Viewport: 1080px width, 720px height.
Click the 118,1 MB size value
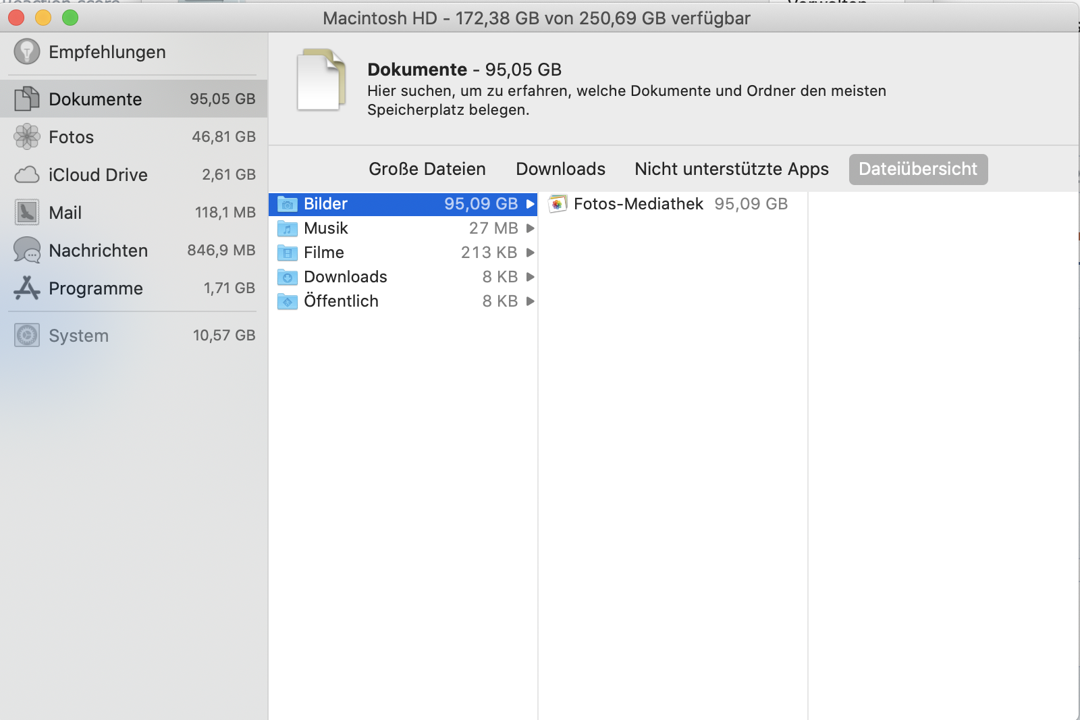point(225,212)
